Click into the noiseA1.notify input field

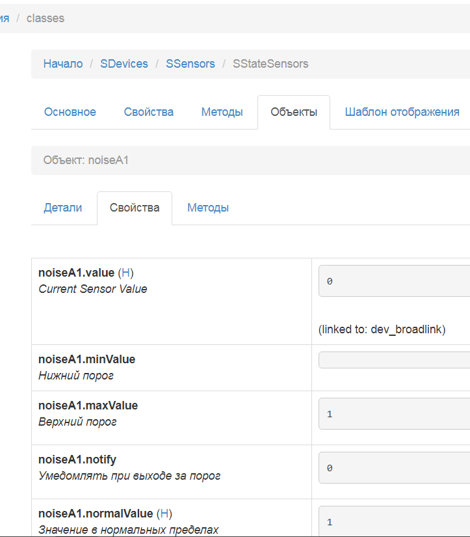pos(394,468)
